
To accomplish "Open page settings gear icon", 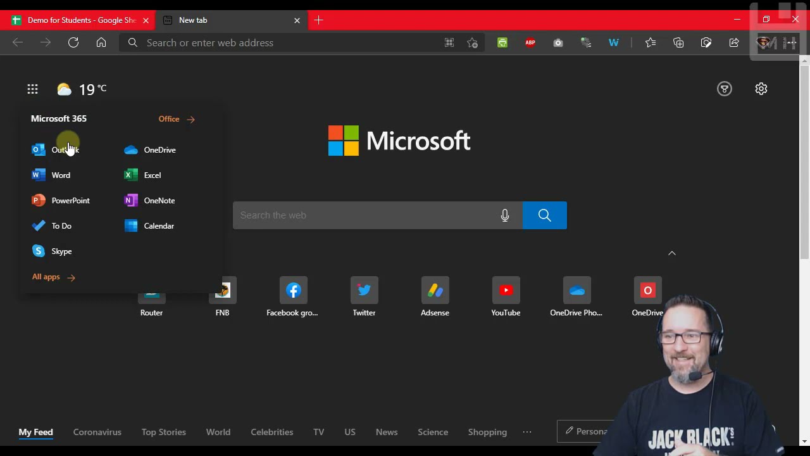I will [x=761, y=89].
